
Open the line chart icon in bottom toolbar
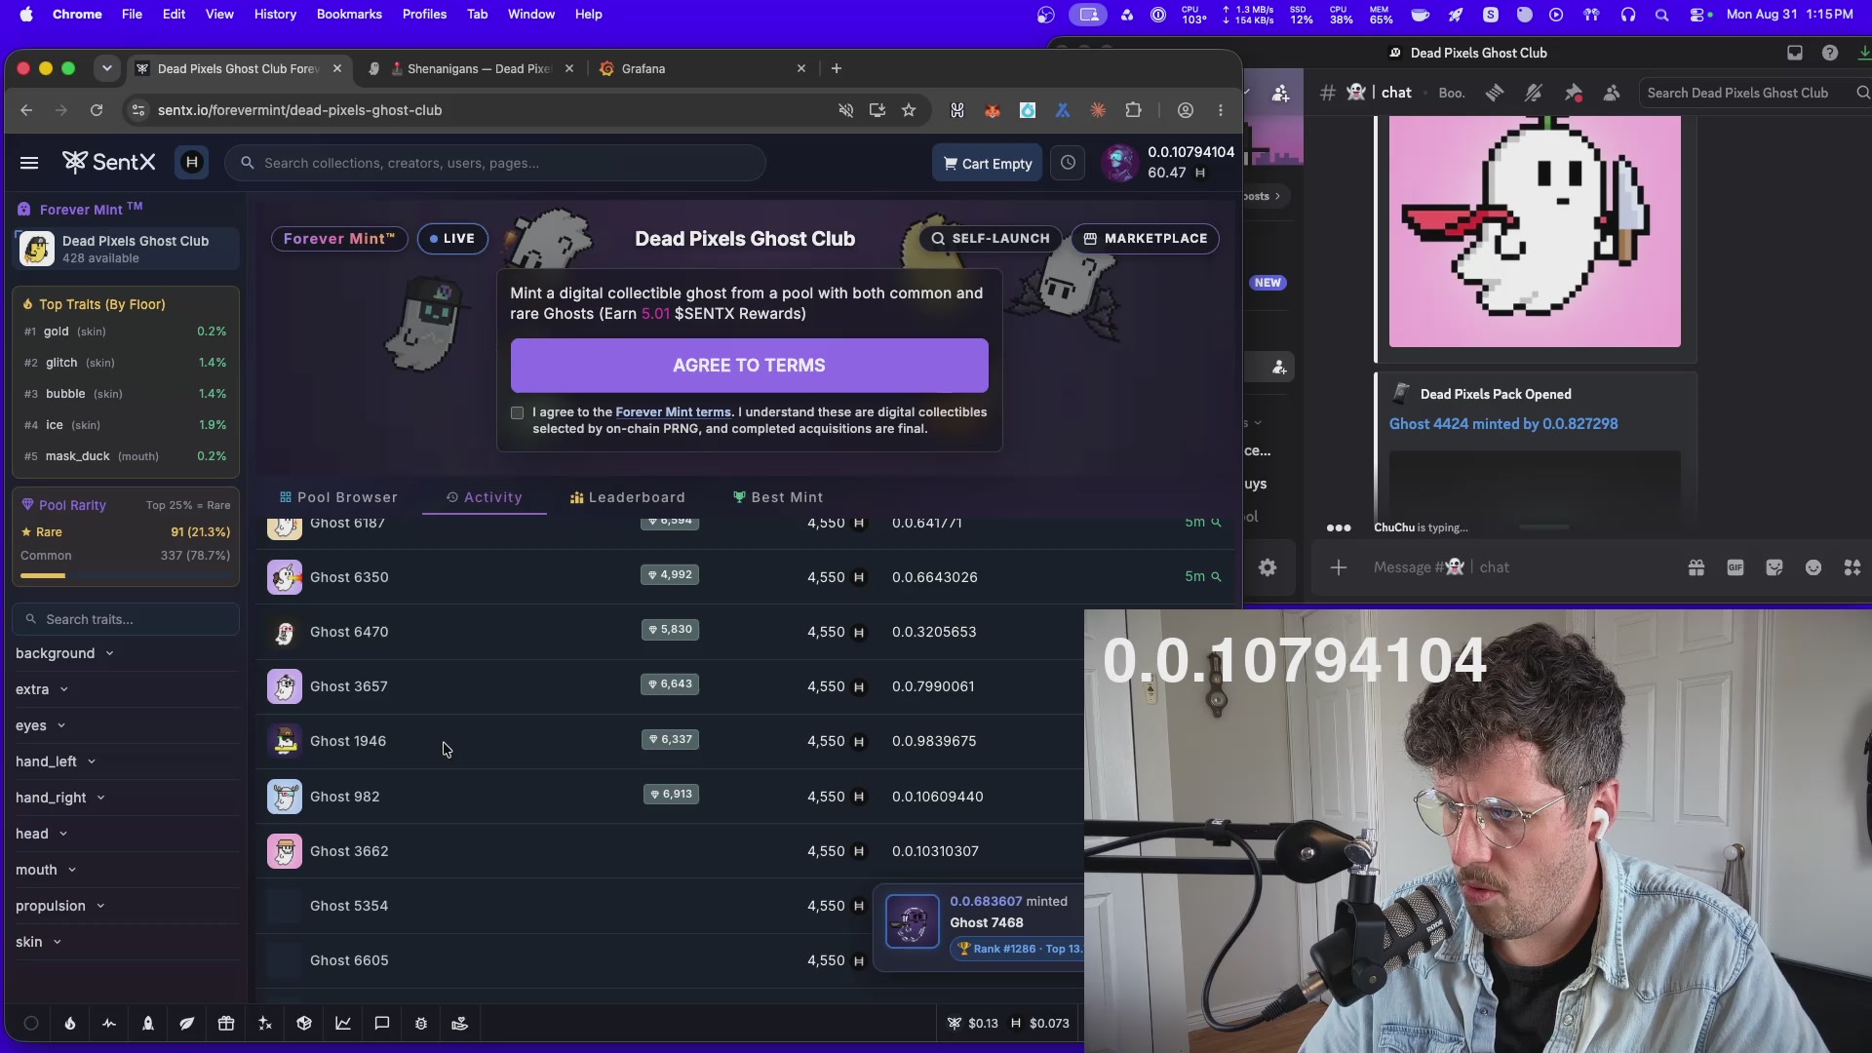tap(343, 1024)
